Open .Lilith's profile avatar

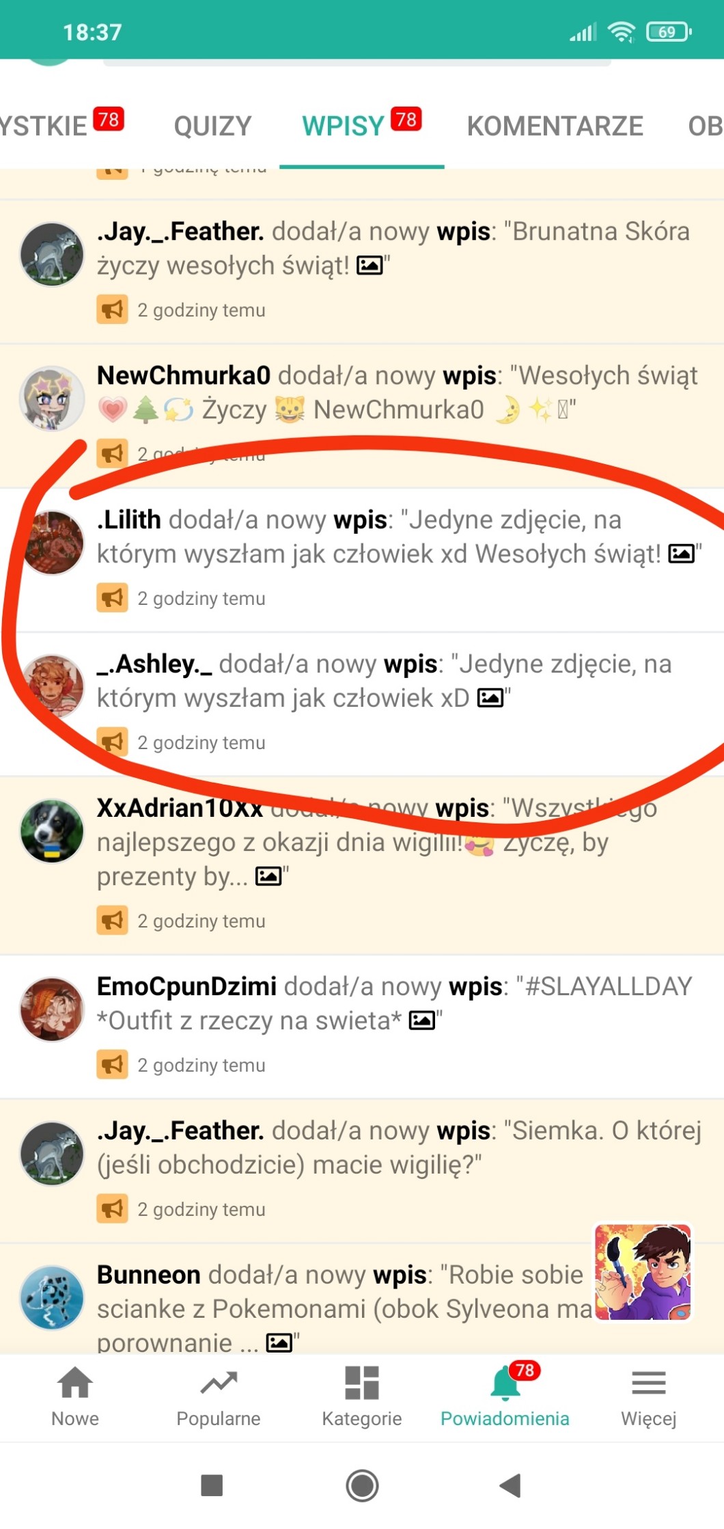(52, 543)
